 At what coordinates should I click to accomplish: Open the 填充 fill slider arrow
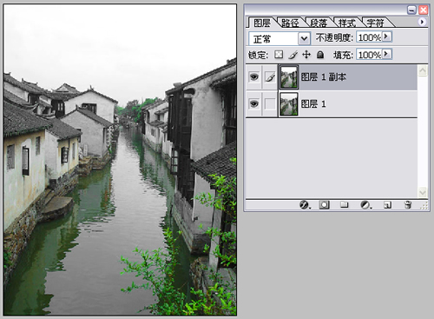(387, 54)
